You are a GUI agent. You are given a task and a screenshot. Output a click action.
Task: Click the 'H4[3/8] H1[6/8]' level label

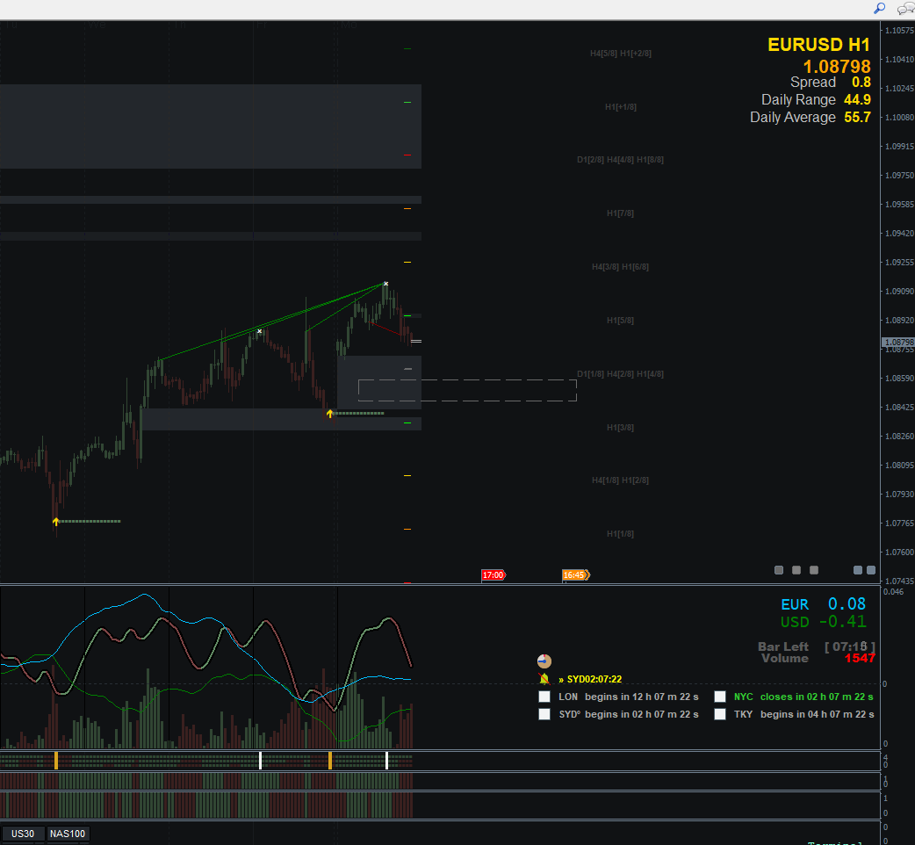click(x=620, y=267)
